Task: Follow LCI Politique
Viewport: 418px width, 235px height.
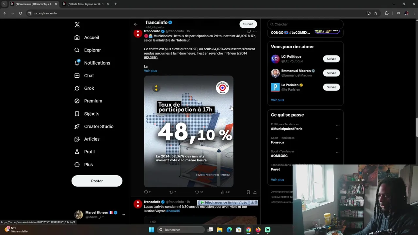Action: 331,59
